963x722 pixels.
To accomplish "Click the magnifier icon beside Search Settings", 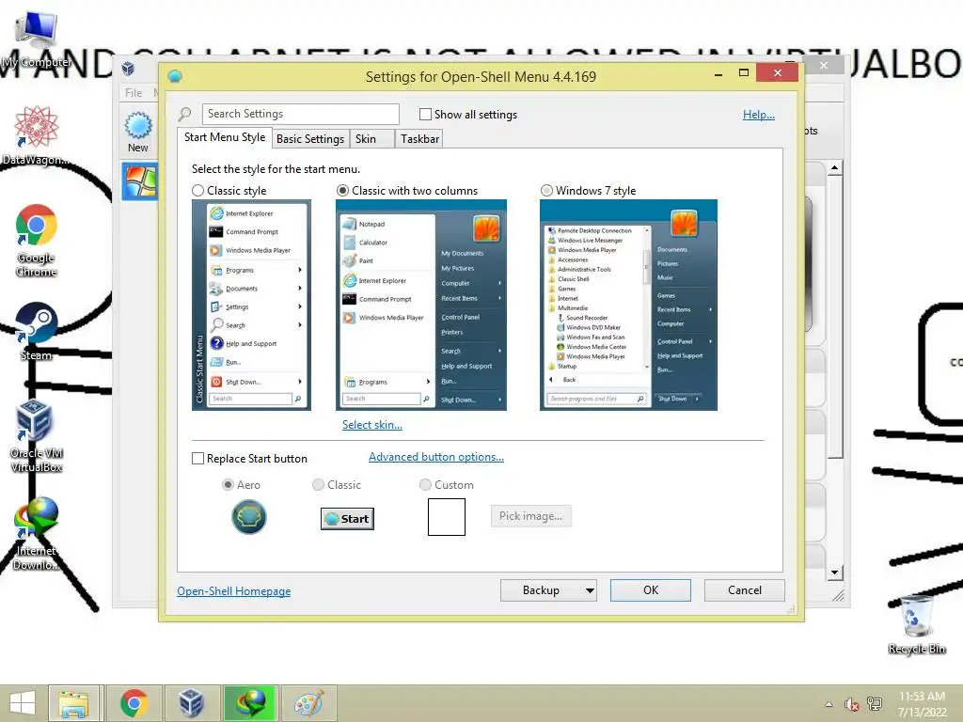I will pos(184,114).
